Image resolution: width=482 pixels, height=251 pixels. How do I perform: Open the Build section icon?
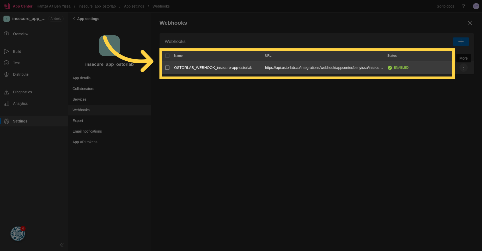coord(7,52)
